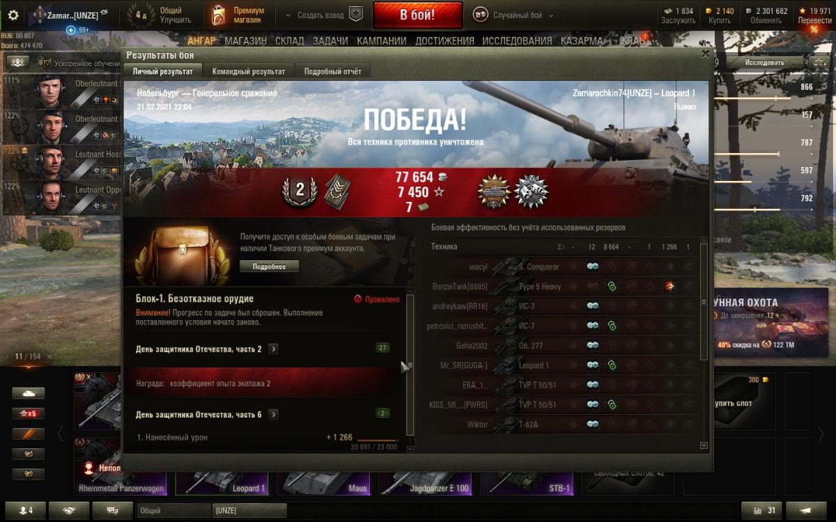Open the settings gear menu
This screenshot has width=836, height=522.
[x=13, y=15]
